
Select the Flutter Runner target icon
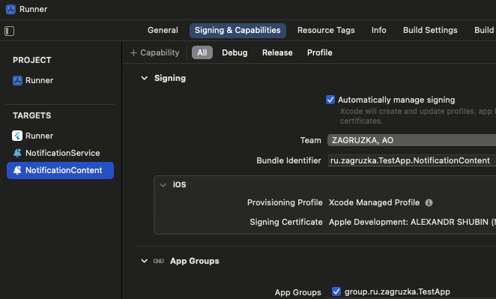17,136
